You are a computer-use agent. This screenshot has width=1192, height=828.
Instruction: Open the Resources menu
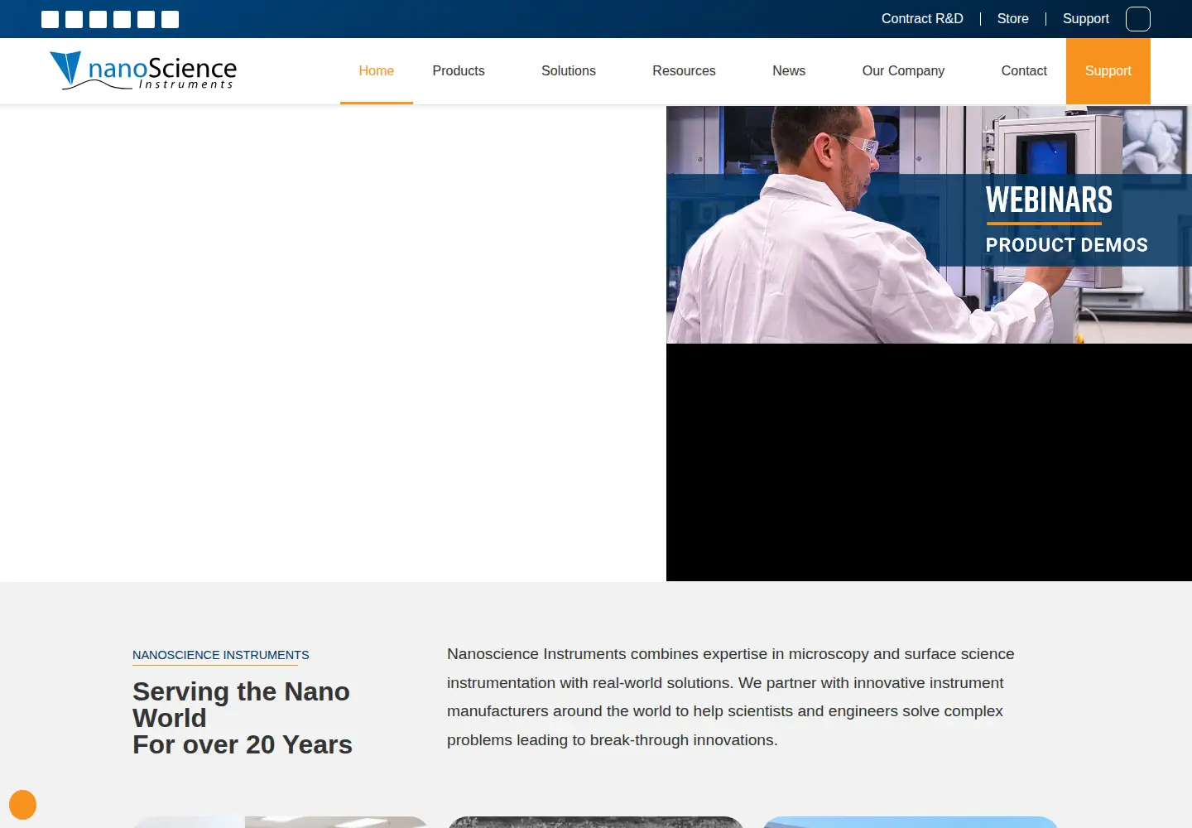click(684, 71)
